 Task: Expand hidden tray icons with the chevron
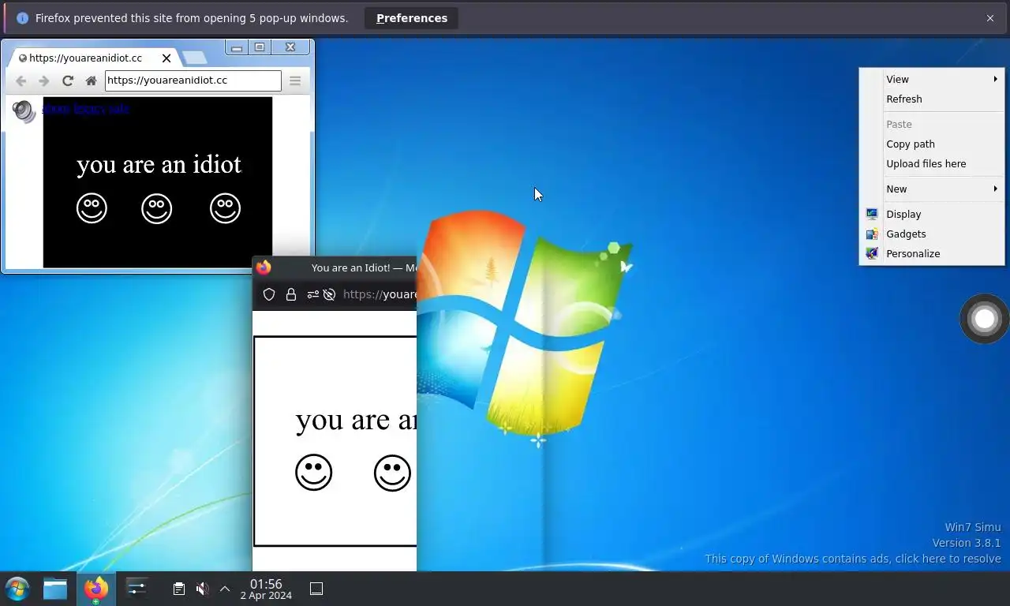225,589
